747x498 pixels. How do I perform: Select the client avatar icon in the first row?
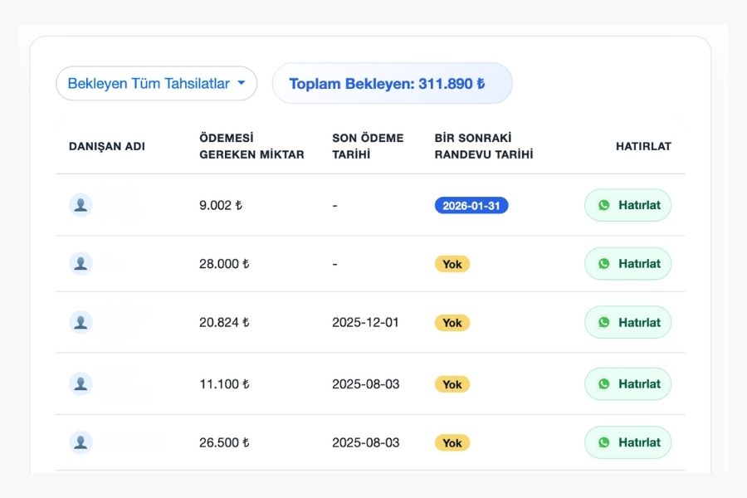point(80,204)
